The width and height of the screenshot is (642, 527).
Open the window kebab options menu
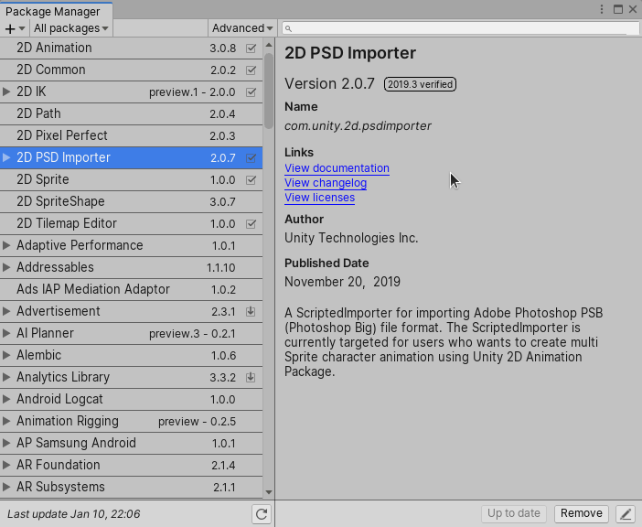[602, 9]
